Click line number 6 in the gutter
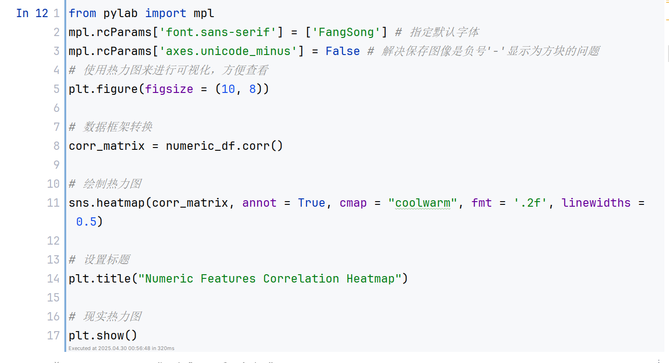The height and width of the screenshot is (363, 669). [x=56, y=108]
